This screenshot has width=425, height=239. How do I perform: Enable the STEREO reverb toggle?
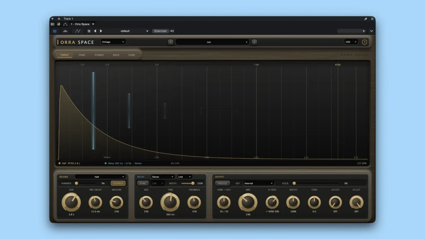118,183
